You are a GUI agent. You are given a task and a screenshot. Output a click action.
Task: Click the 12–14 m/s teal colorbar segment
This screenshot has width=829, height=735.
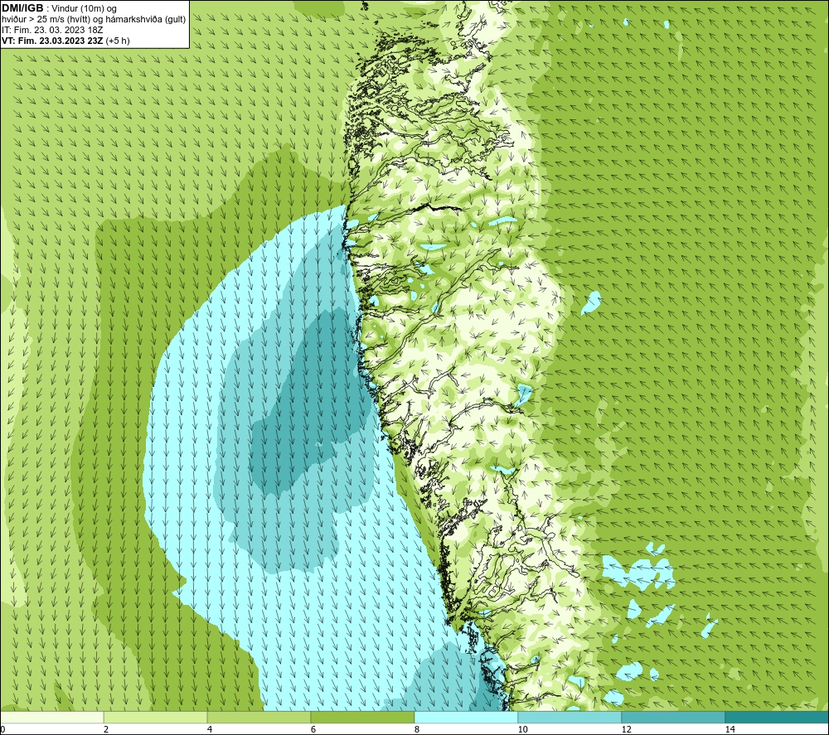coord(673,717)
